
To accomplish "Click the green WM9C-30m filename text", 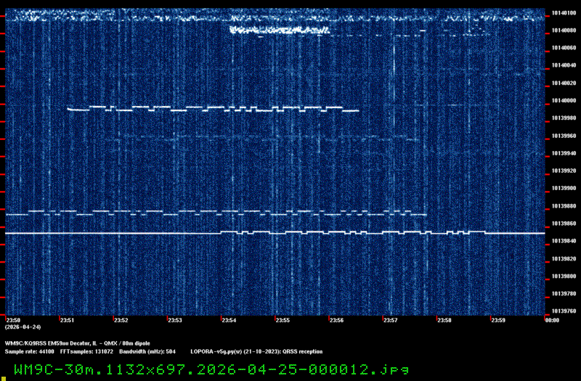I will point(211,369).
